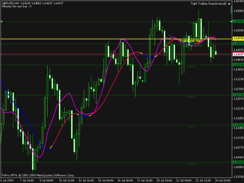Click the 1.65800 price scale value
Viewport: 244px width, 183px height.
coord(239,11)
